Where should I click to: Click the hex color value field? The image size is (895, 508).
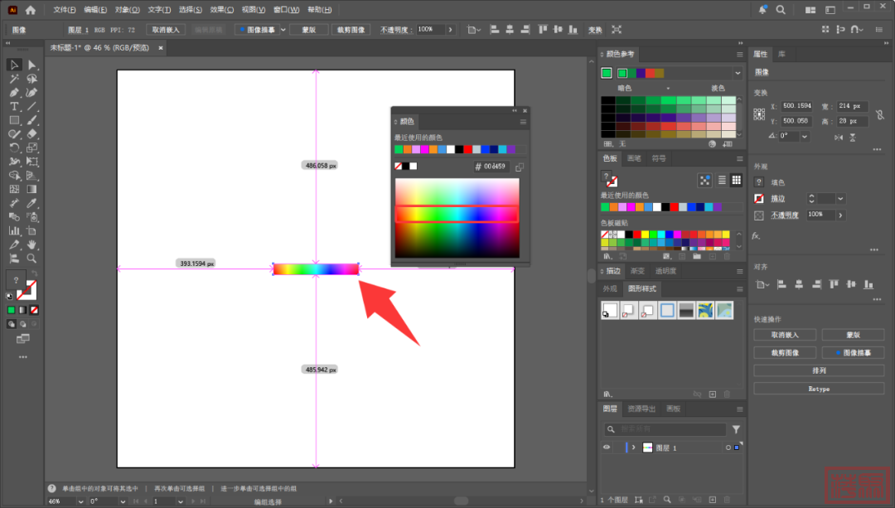click(x=496, y=167)
